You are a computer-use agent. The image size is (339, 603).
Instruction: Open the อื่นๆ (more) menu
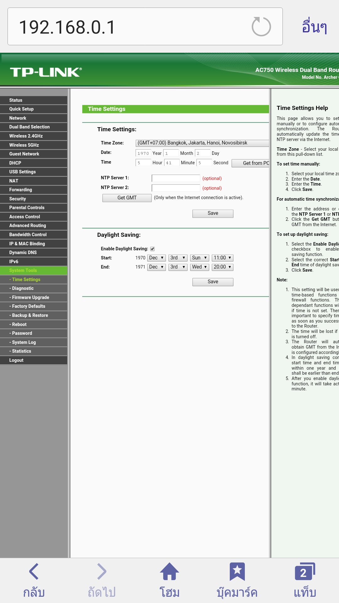click(314, 26)
